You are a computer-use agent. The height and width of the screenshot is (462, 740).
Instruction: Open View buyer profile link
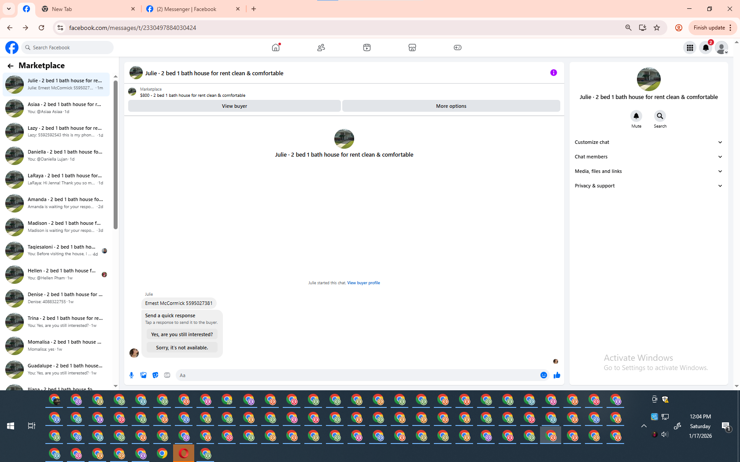click(363, 283)
